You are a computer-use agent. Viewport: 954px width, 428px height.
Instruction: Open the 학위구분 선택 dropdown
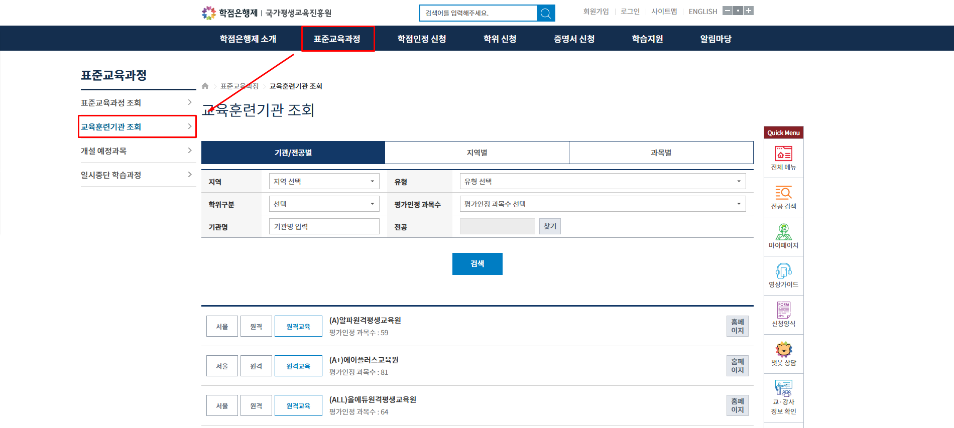click(x=324, y=204)
